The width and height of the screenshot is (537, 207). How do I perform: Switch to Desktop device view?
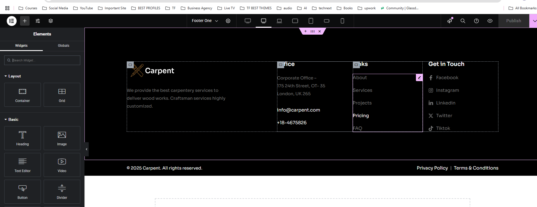tap(248, 21)
